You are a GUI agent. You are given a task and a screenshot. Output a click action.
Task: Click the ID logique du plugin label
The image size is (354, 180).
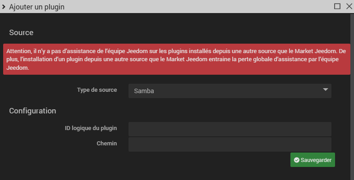point(91,128)
